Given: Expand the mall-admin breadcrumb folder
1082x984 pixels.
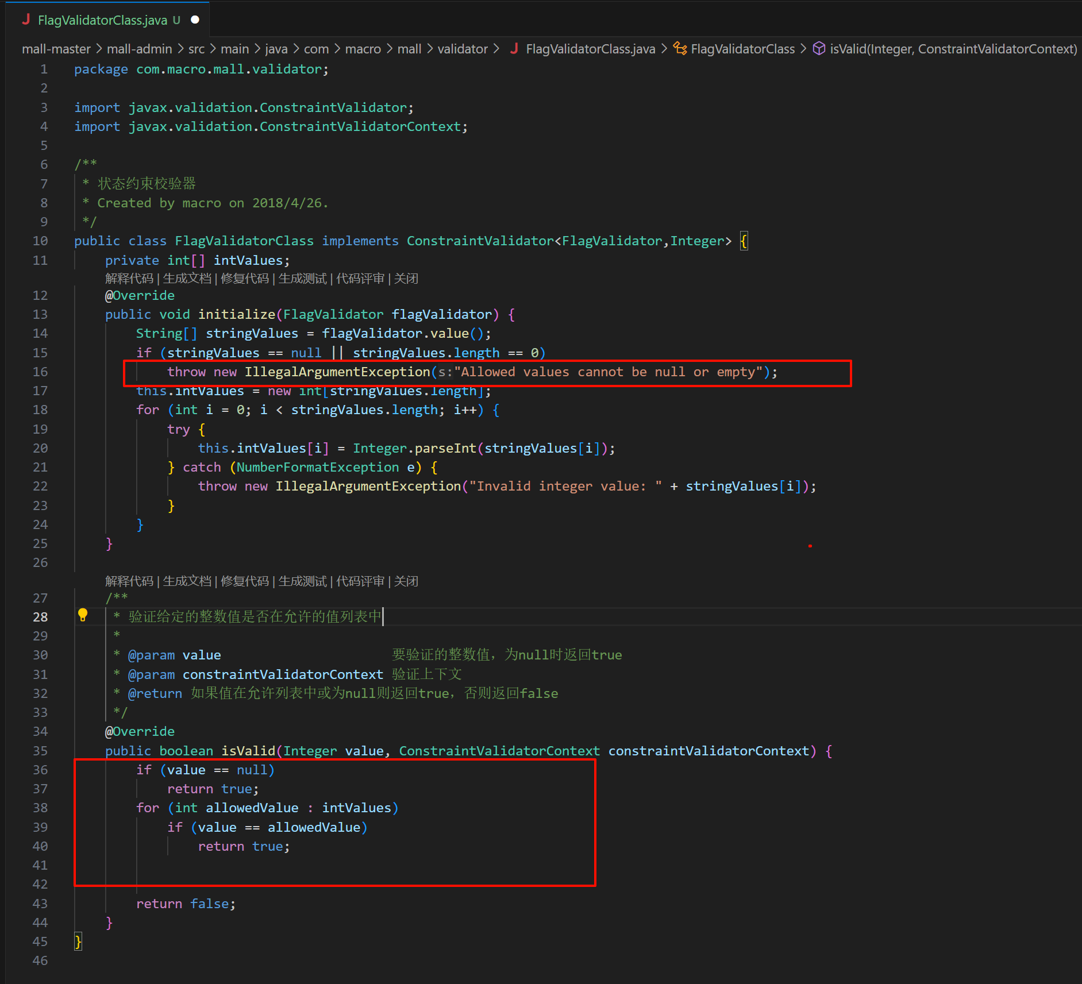Looking at the screenshot, I should coord(139,49).
